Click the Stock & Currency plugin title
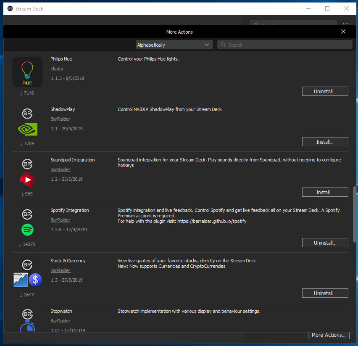This screenshot has height=346, width=358. click(x=68, y=261)
